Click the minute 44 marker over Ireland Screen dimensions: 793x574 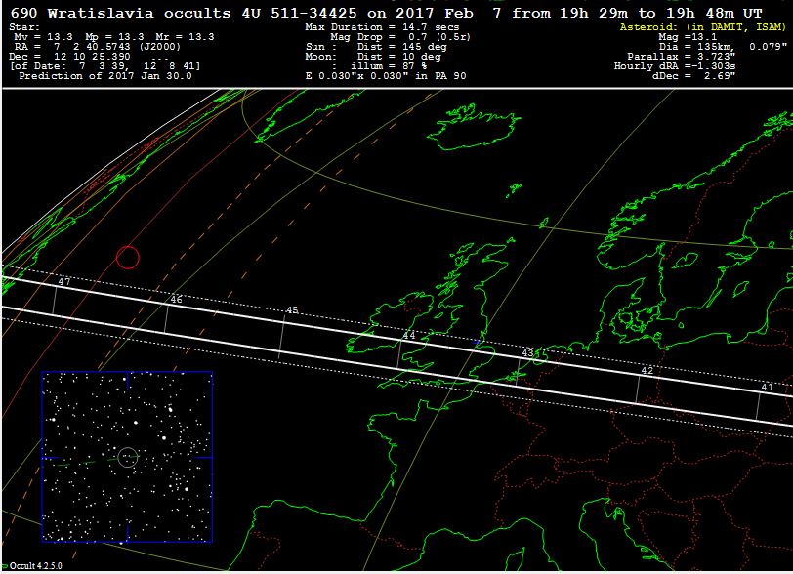(408, 336)
